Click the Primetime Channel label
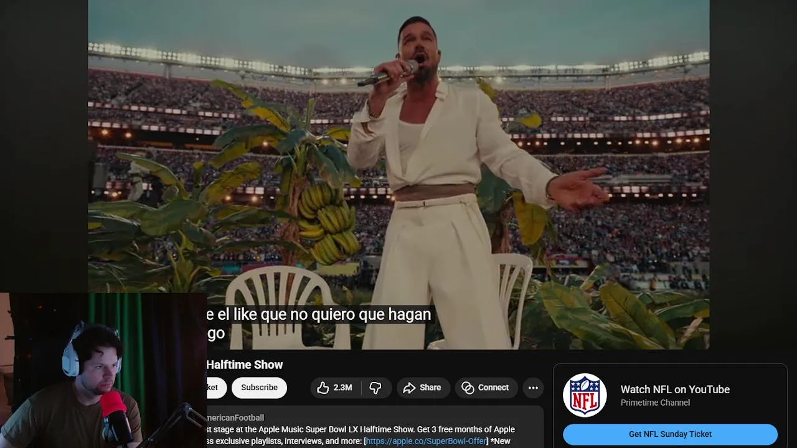 click(655, 403)
